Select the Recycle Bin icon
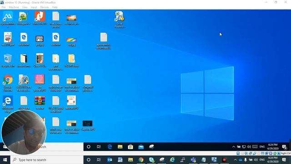Image resolution: width=291 pixels, height=164 pixels. coord(8,60)
